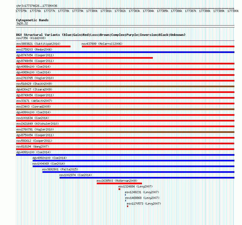Viewport: 242px width, 225px height.
Task: Click the esv2760791 (Vogler2010) label
Action: click(x=35, y=129)
